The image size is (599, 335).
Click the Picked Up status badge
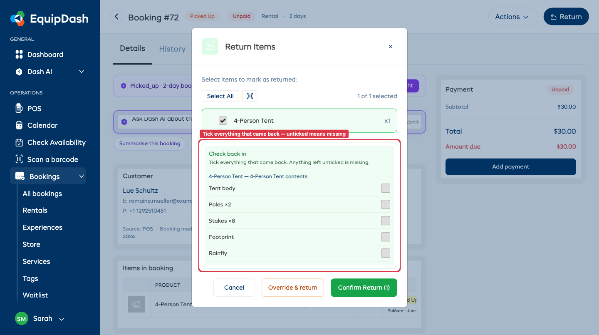(x=202, y=16)
